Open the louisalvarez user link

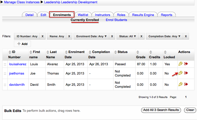[18, 64]
